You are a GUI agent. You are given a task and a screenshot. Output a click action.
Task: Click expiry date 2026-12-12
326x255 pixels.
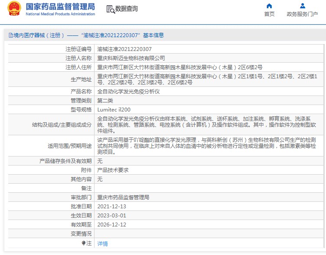coord(112,224)
